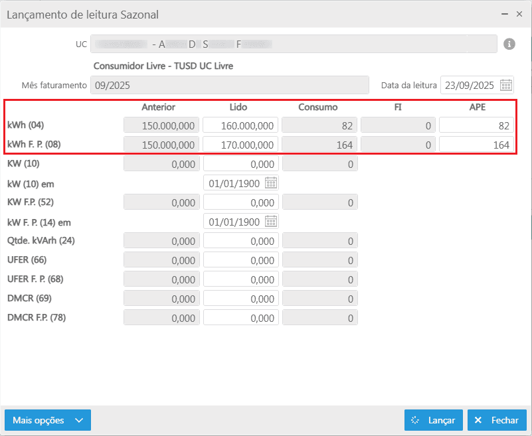Click the info icon next to UC field
532x436 pixels.
[x=509, y=44]
